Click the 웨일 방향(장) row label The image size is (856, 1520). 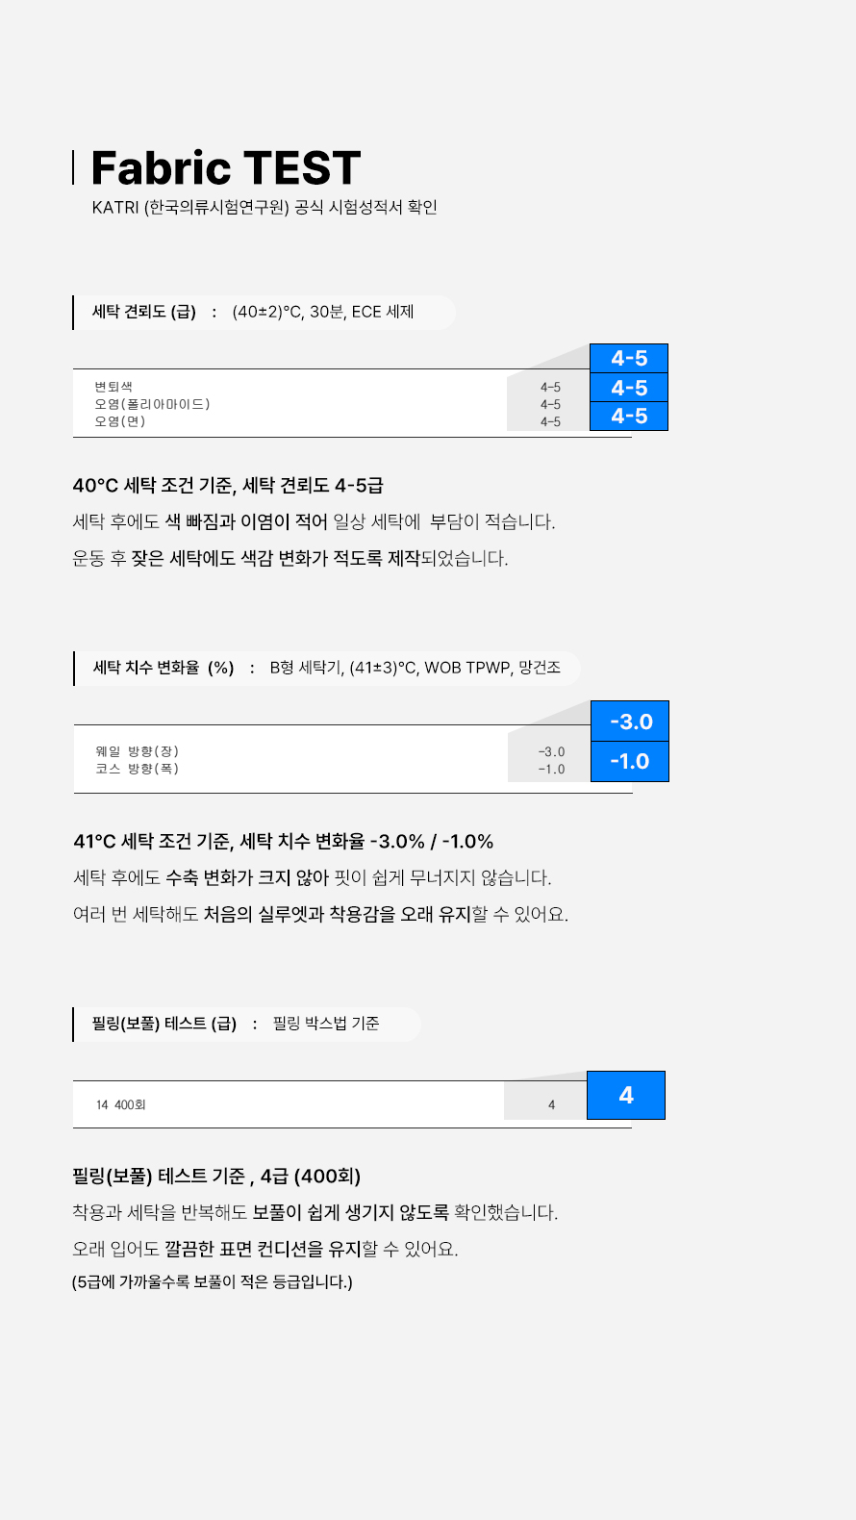[137, 751]
